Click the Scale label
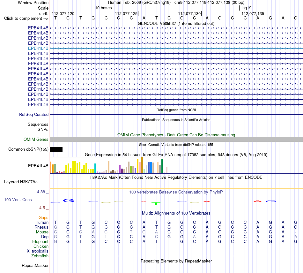Viewport: 303px width, 273px height. (43, 8)
